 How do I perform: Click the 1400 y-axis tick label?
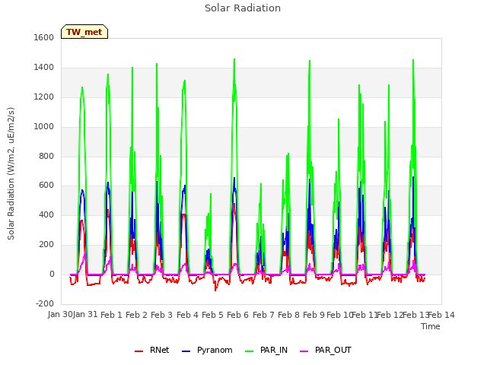point(44,68)
